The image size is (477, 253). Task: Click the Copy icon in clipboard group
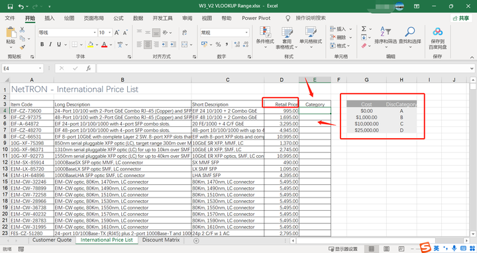point(23,38)
